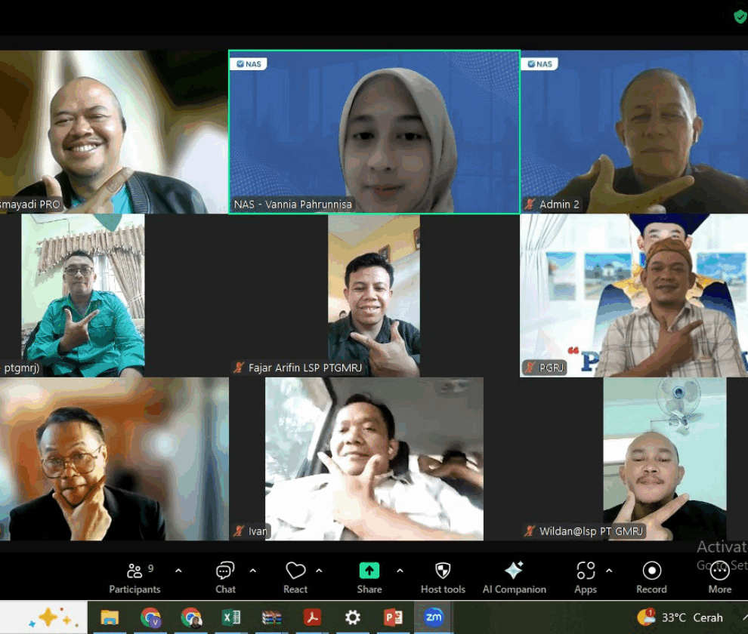The width and height of the screenshot is (748, 634).
Task: Launch AI Companion
Action: (x=514, y=577)
